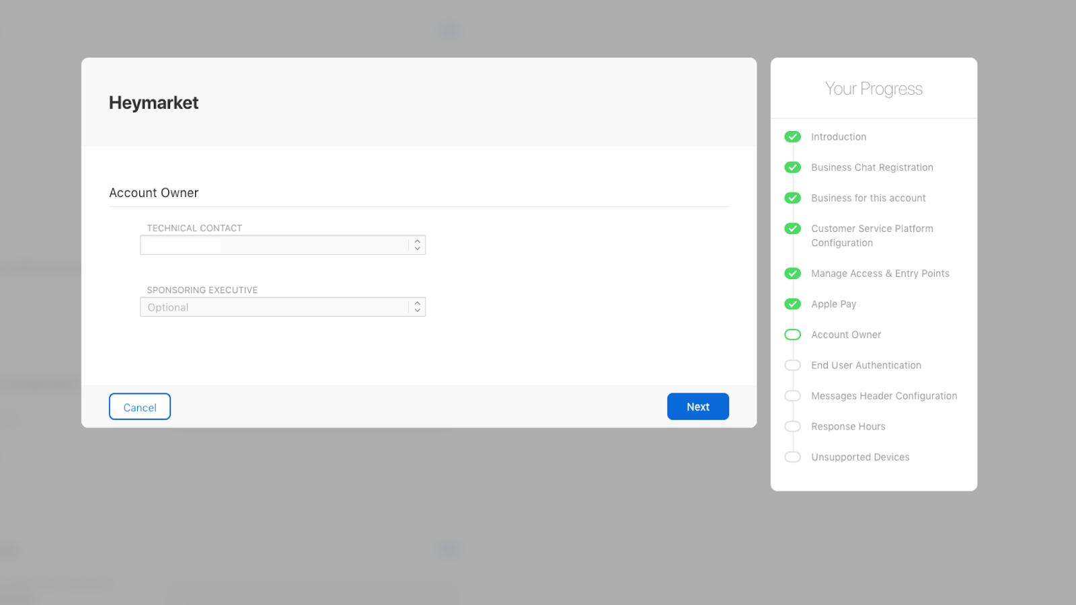This screenshot has width=1076, height=605.
Task: Click the Business for this account checkmark
Action: tap(793, 198)
